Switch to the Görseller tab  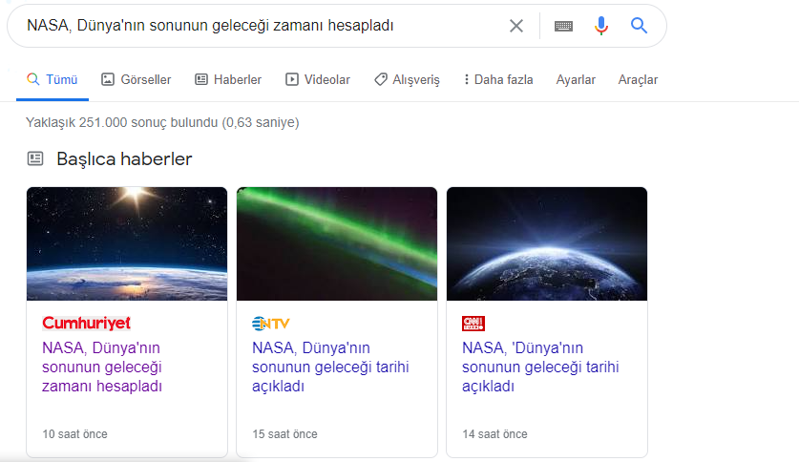[x=136, y=80]
